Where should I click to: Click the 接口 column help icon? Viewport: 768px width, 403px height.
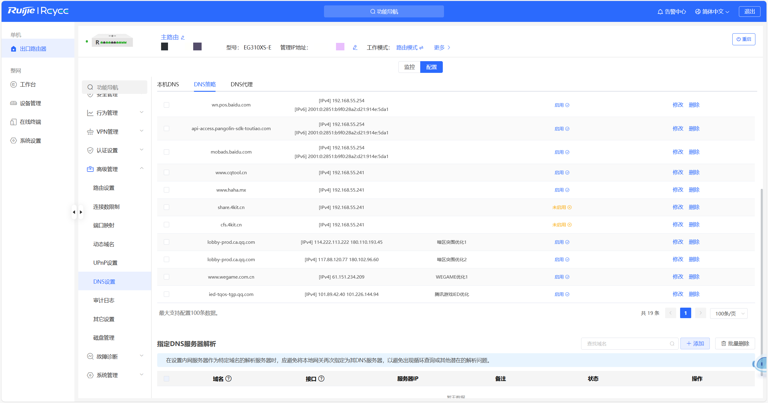tap(321, 379)
